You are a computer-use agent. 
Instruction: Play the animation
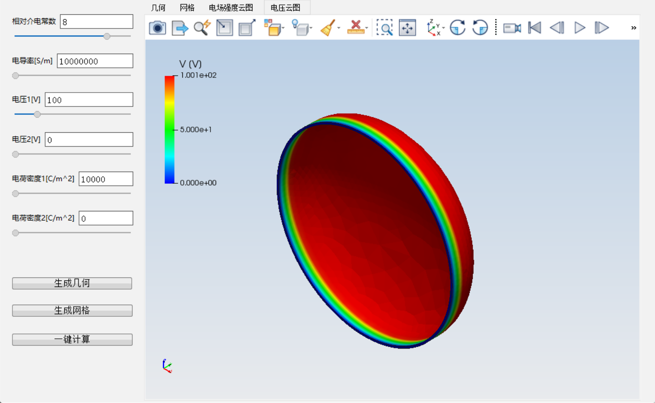coord(580,28)
